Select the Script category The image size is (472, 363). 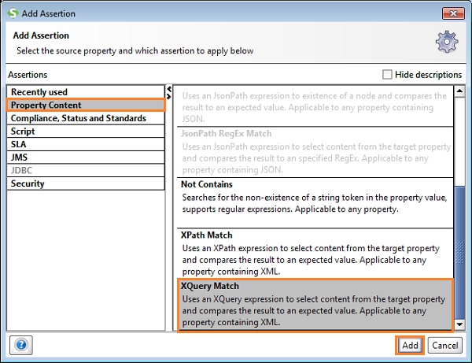pyautogui.click(x=86, y=131)
